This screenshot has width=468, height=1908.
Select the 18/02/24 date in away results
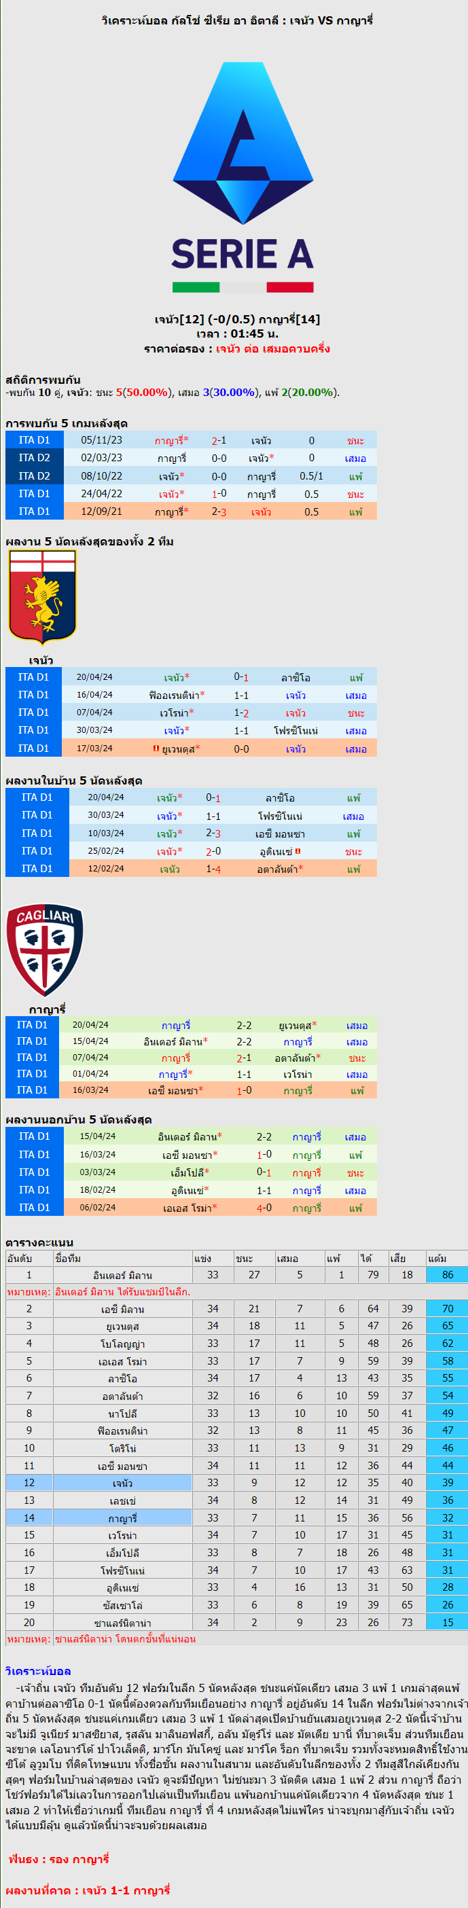[x=98, y=1190]
